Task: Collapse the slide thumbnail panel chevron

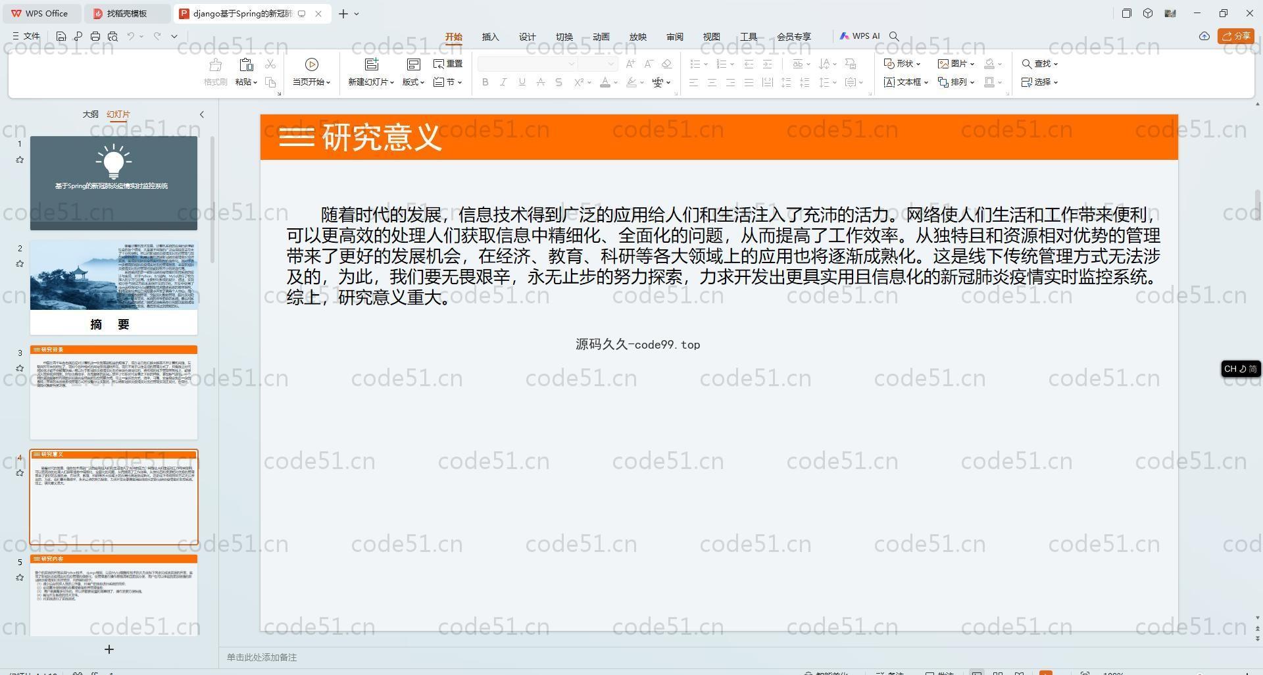Action: [x=202, y=114]
